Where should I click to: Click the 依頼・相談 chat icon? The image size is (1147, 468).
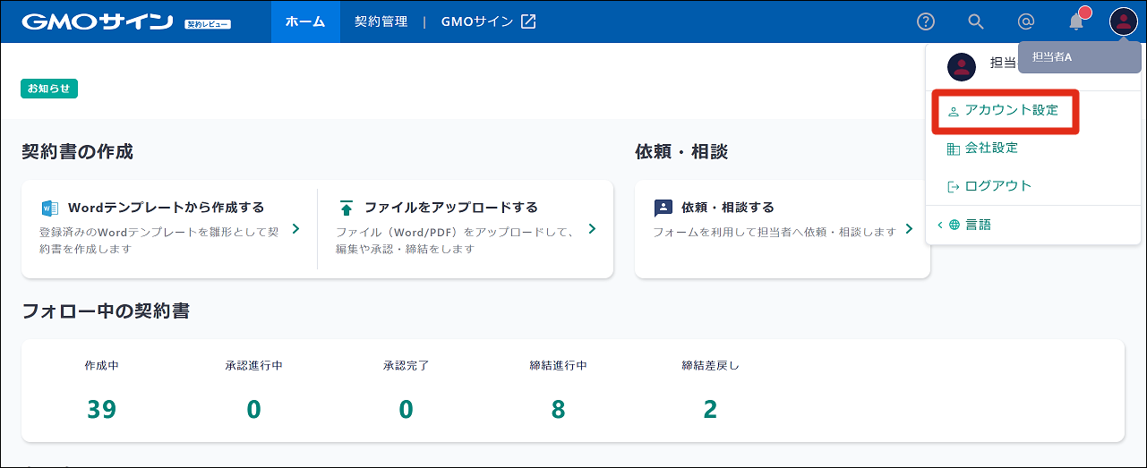click(x=663, y=208)
